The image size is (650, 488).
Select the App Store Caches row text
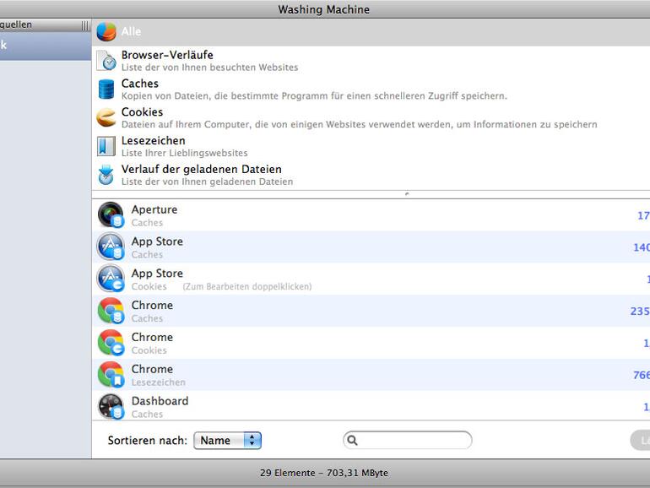point(157,247)
